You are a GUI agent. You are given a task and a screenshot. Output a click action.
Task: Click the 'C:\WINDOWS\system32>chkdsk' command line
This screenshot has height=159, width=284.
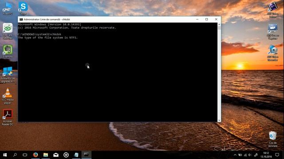[39, 34]
